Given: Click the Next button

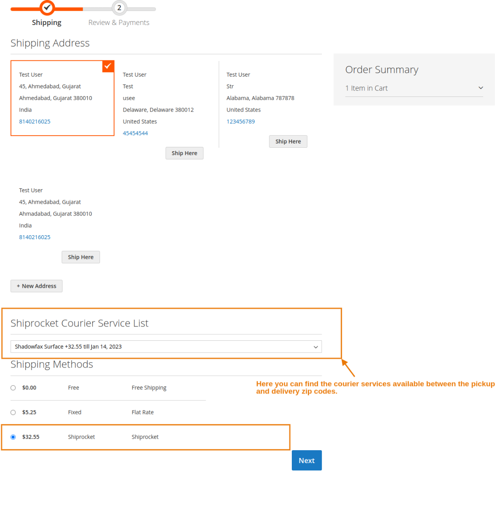Looking at the screenshot, I should [306, 460].
